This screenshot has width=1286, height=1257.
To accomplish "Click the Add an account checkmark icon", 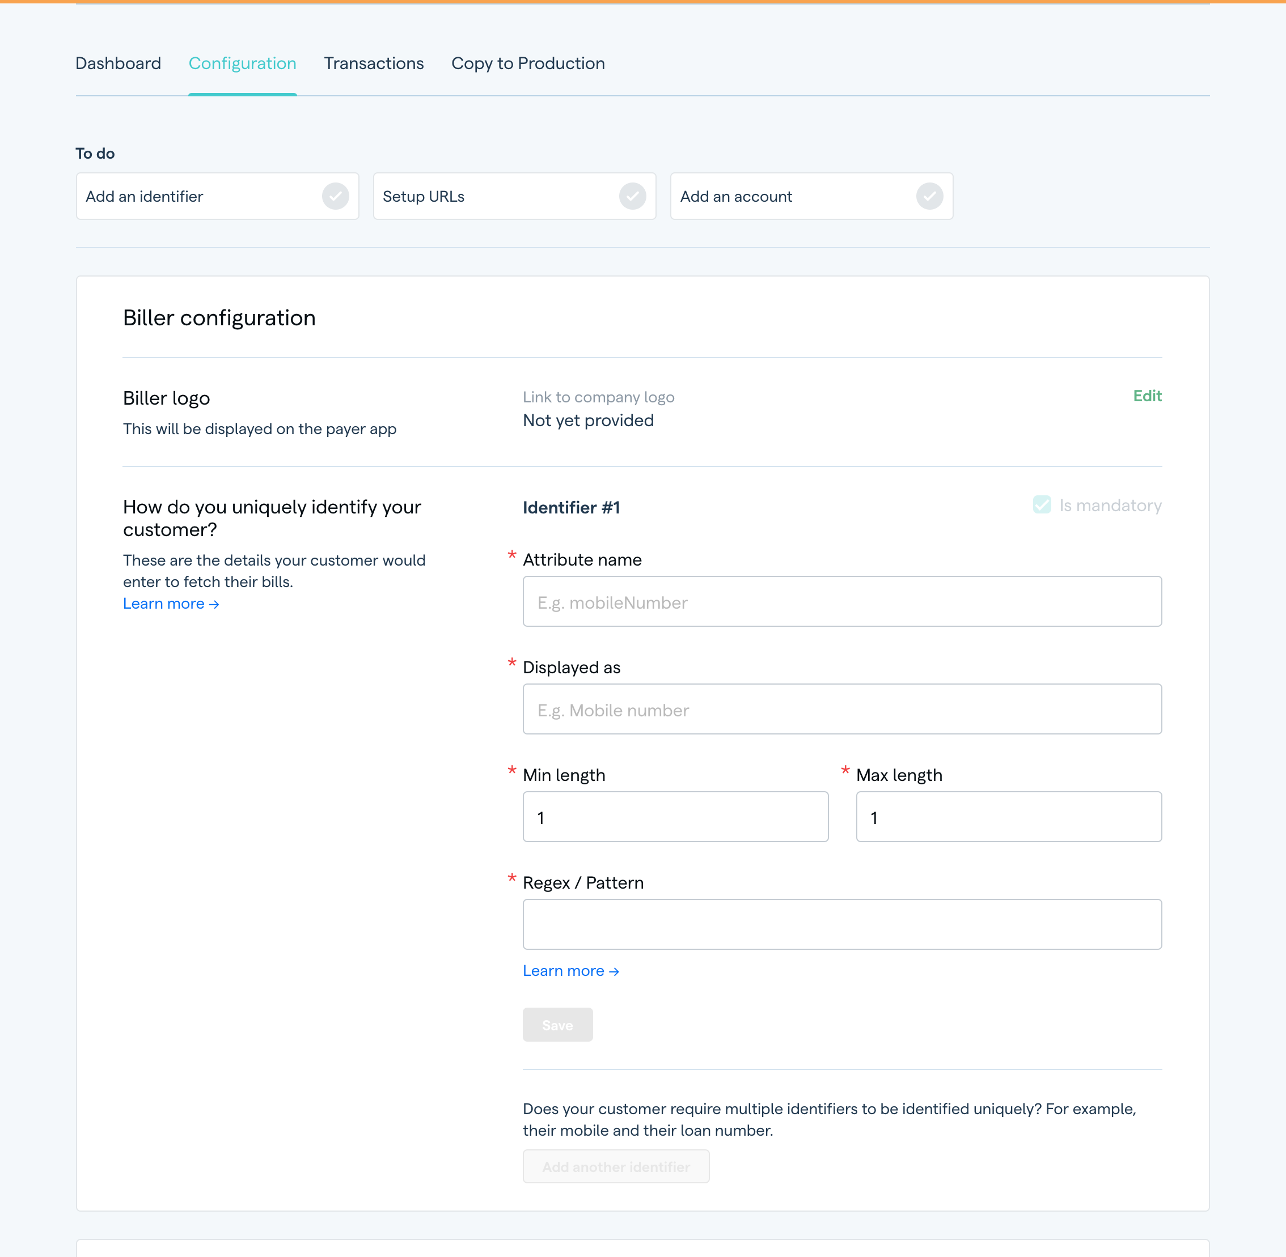I will click(929, 196).
